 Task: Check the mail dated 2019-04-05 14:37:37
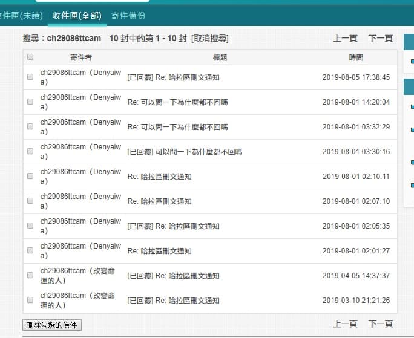pos(30,275)
